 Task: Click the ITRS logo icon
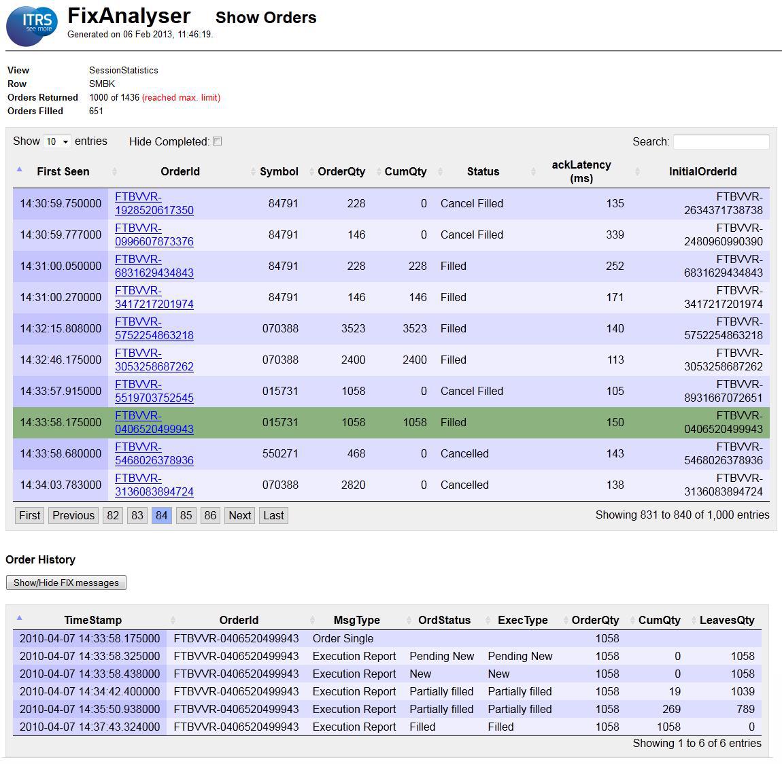(x=31, y=25)
